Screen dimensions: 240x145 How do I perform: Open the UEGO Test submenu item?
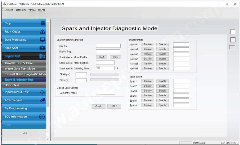click(12, 85)
